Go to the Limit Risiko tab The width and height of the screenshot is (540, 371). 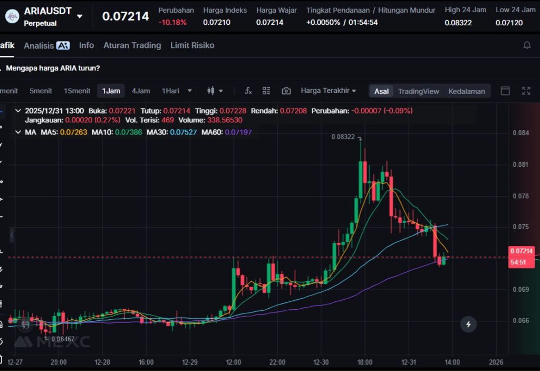(192, 45)
